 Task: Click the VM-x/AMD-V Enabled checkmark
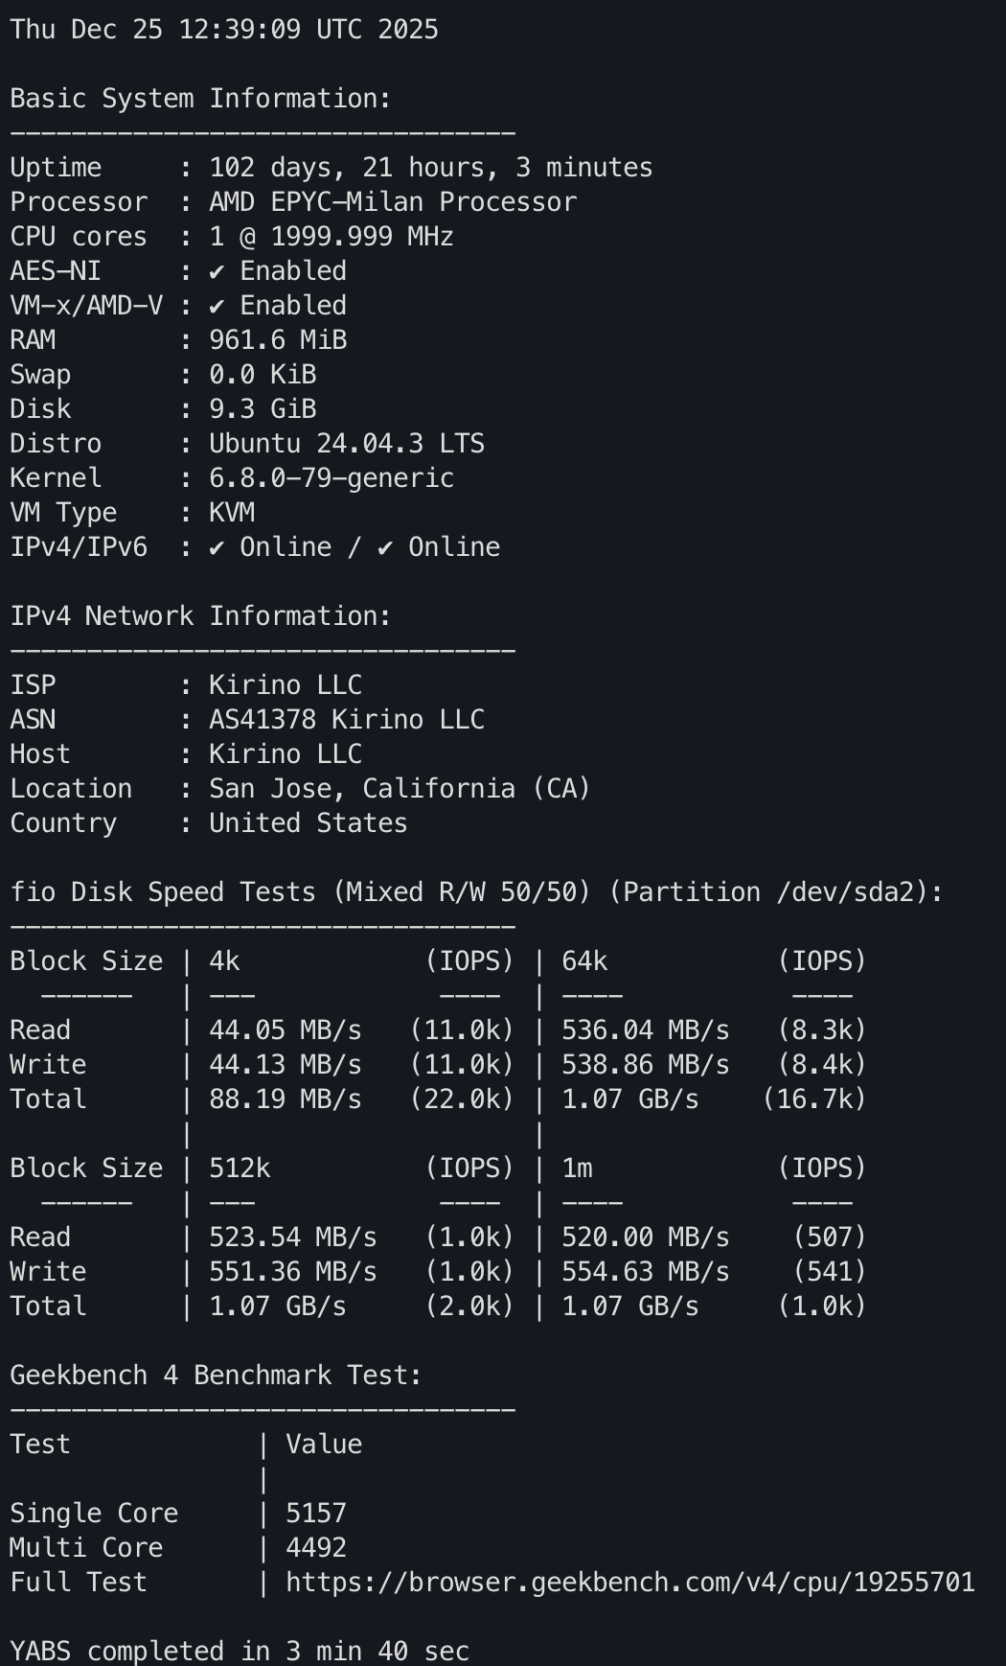(x=217, y=306)
